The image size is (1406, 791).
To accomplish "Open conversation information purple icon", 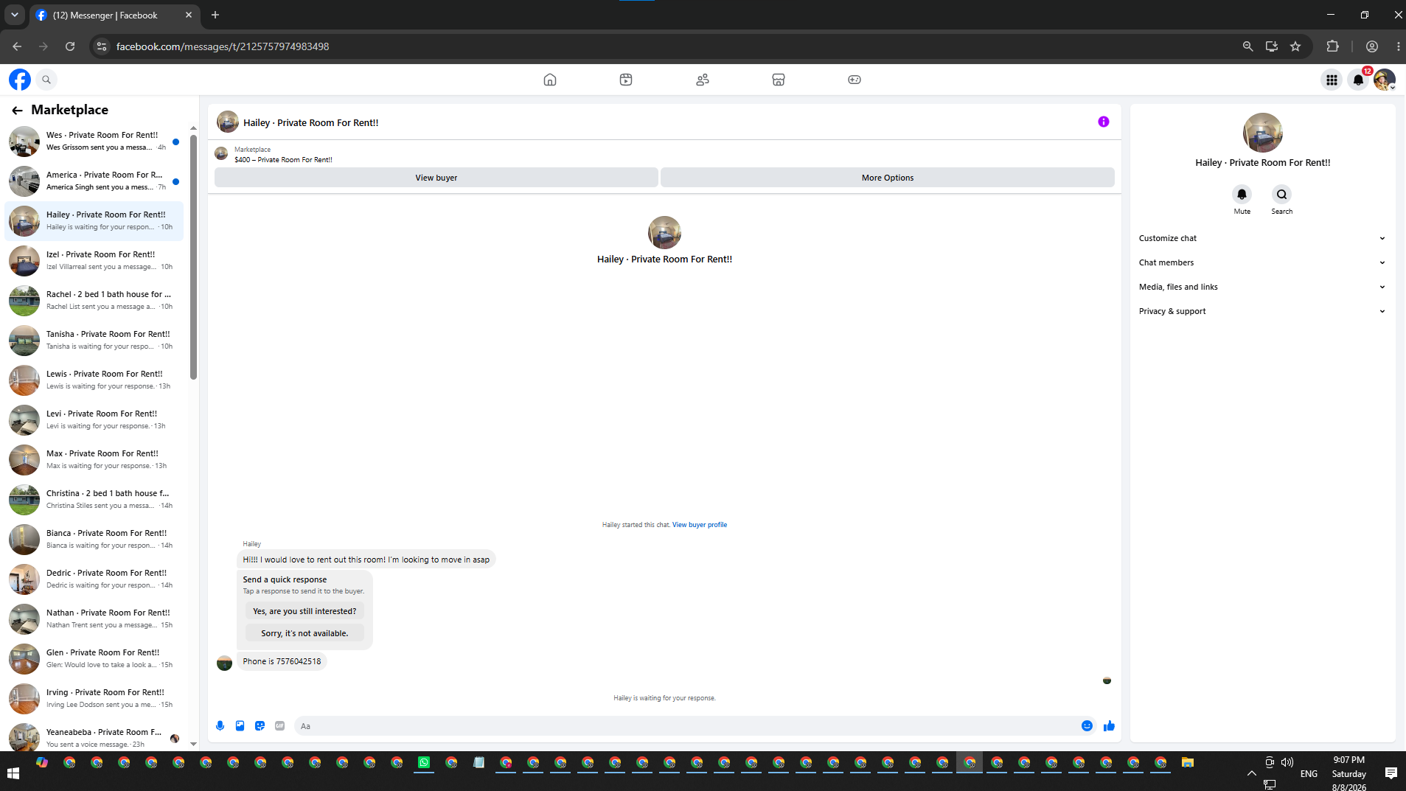I will 1104,122.
